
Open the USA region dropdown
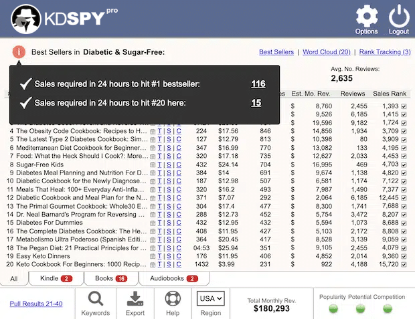tap(211, 299)
